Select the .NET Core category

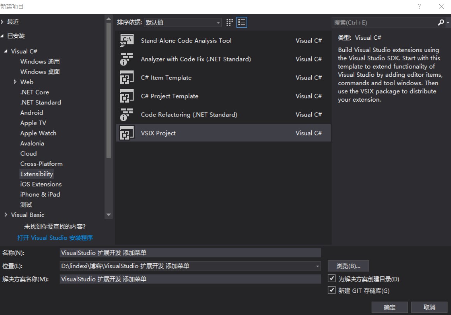click(35, 92)
